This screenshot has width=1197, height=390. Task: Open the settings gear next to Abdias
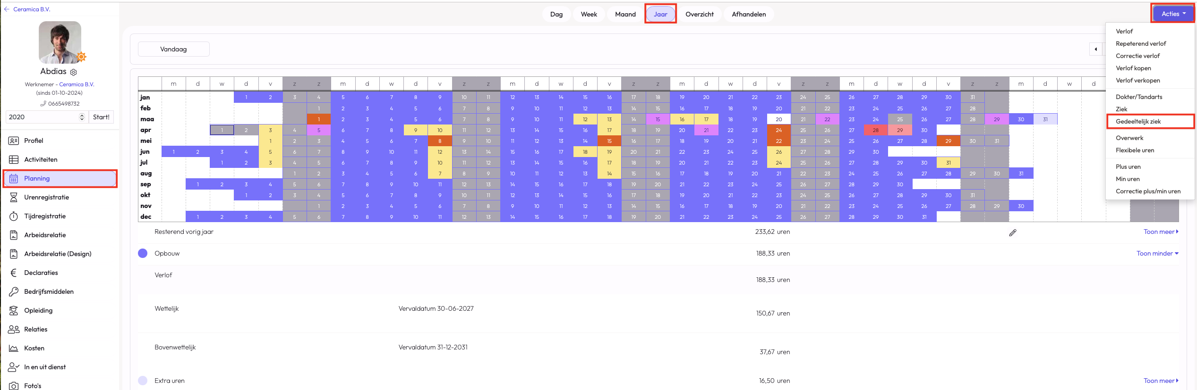point(74,72)
